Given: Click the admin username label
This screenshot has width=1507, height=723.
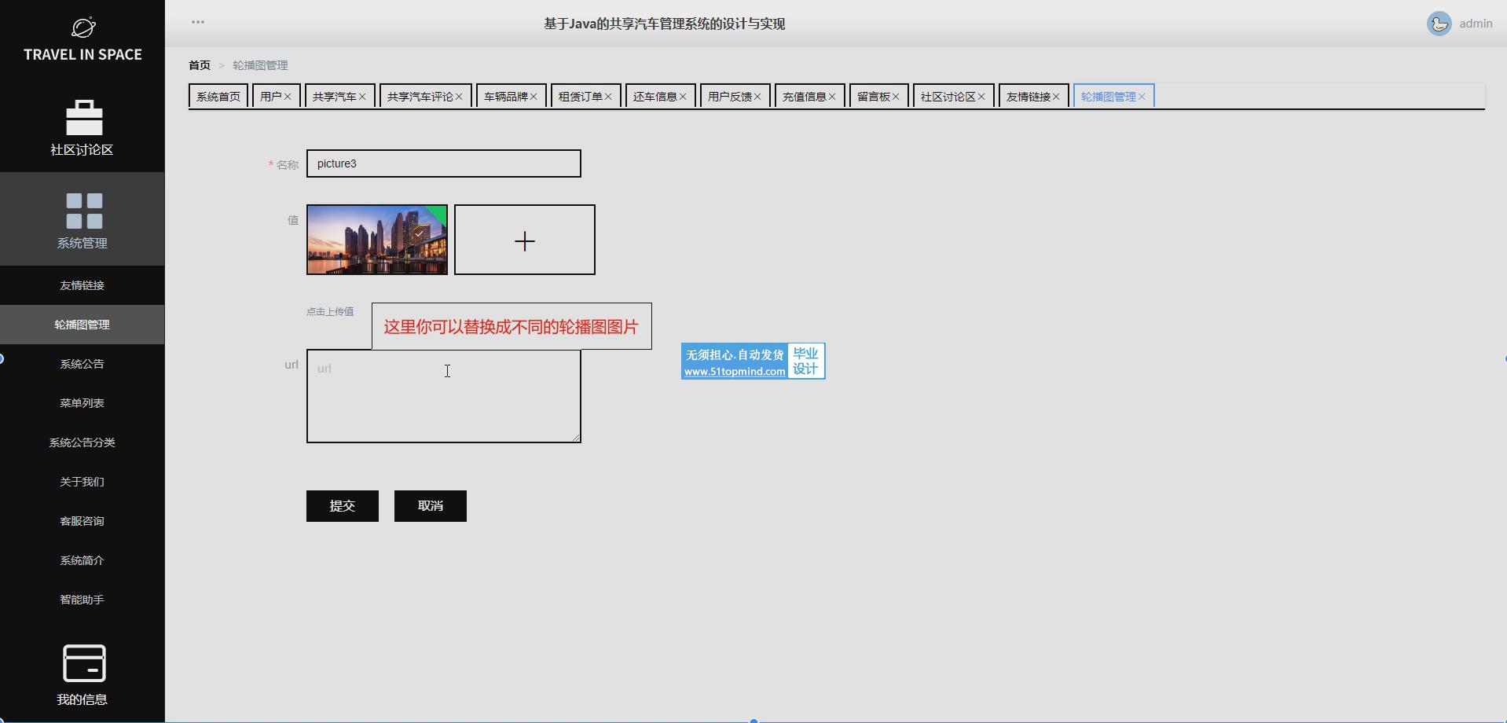Looking at the screenshot, I should click(1476, 24).
